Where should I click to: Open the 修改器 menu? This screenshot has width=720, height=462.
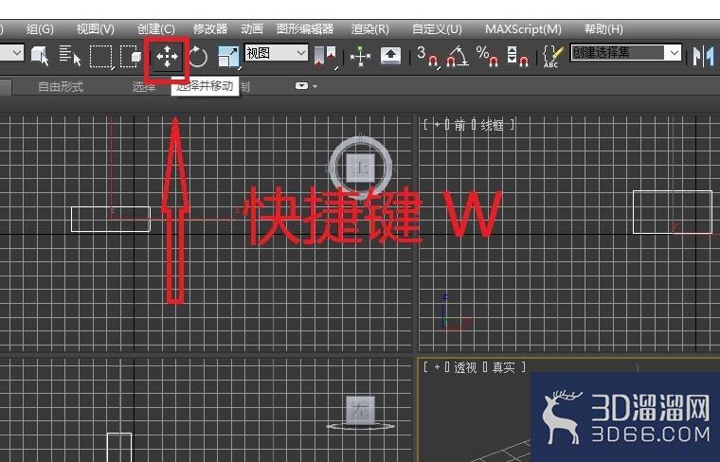pyautogui.click(x=210, y=29)
